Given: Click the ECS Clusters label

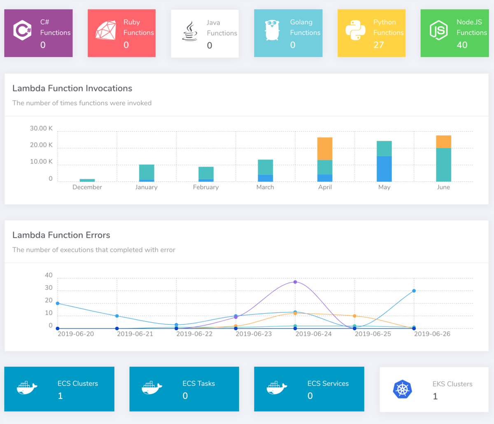Looking at the screenshot, I should 78,383.
